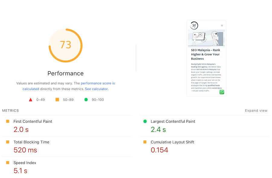Open the "performance score is calculated" link
Image resolution: width=272 pixels, height=178 pixels.
(98, 83)
